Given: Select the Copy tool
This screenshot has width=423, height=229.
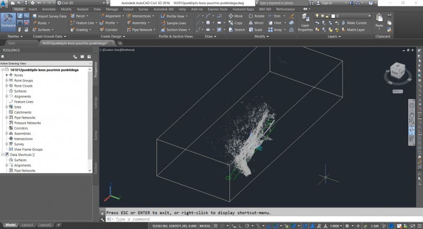Looking at the screenshot, I should [x=235, y=23].
